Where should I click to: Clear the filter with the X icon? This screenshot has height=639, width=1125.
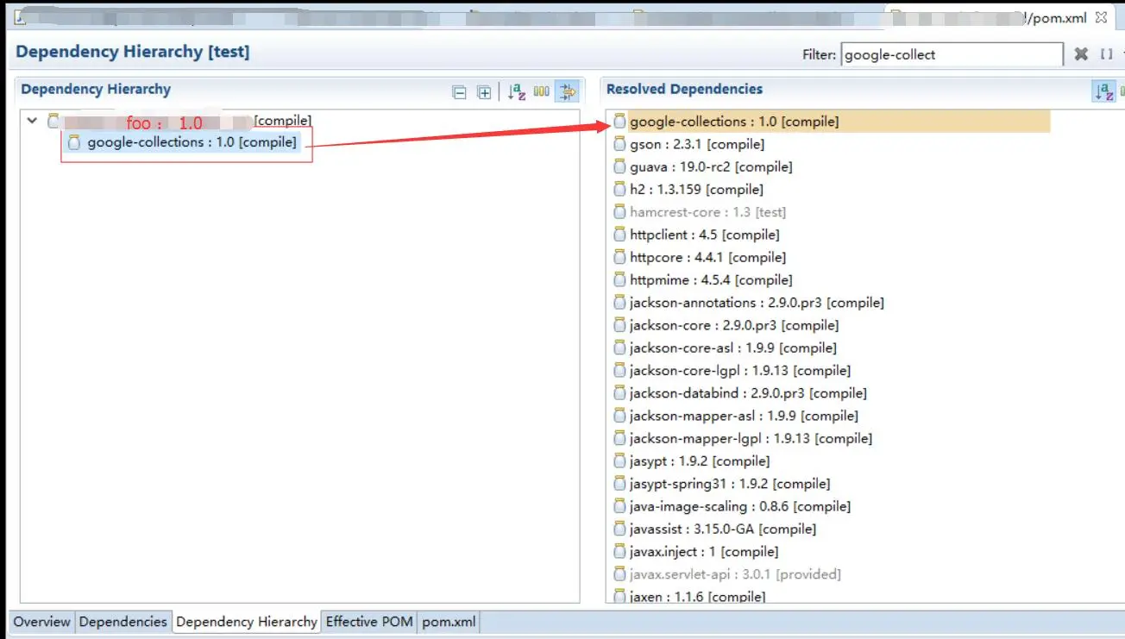(1081, 54)
